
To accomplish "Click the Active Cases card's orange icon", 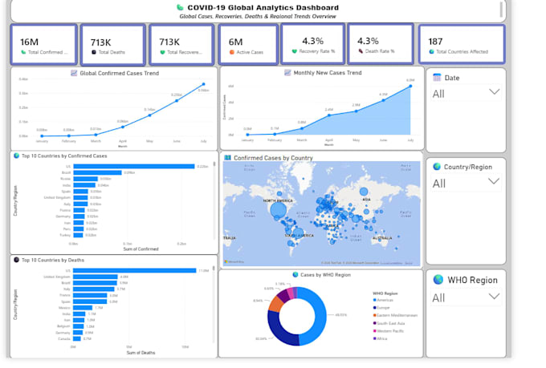I will tap(231, 52).
